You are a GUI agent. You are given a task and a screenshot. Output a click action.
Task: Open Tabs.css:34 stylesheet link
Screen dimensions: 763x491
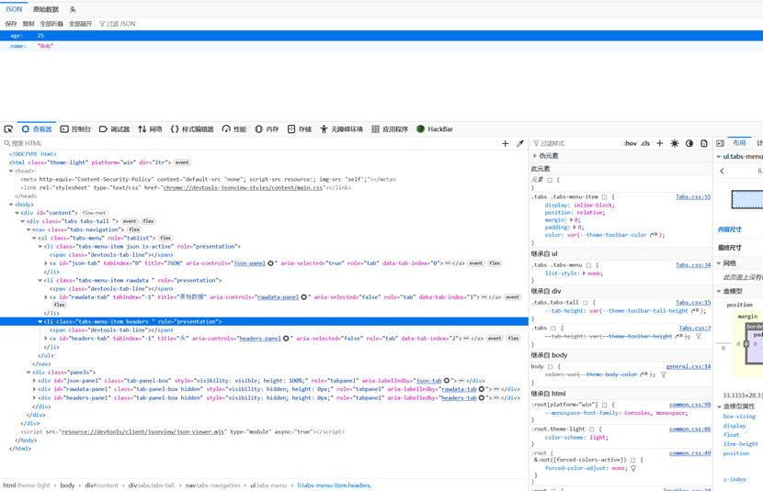point(693,264)
